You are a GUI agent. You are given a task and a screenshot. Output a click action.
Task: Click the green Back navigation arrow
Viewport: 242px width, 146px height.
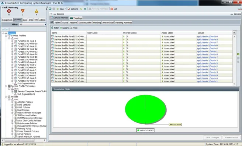(x=50, y=9)
